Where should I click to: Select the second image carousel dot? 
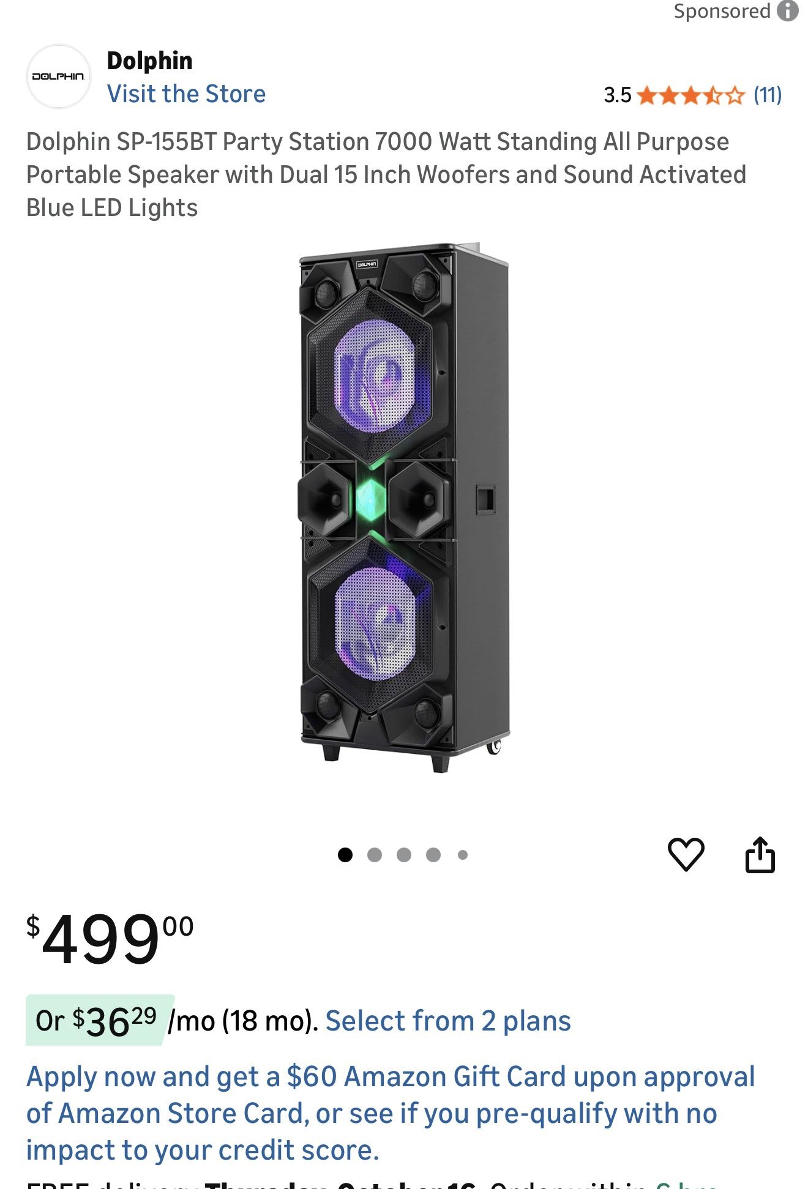pos(375,855)
